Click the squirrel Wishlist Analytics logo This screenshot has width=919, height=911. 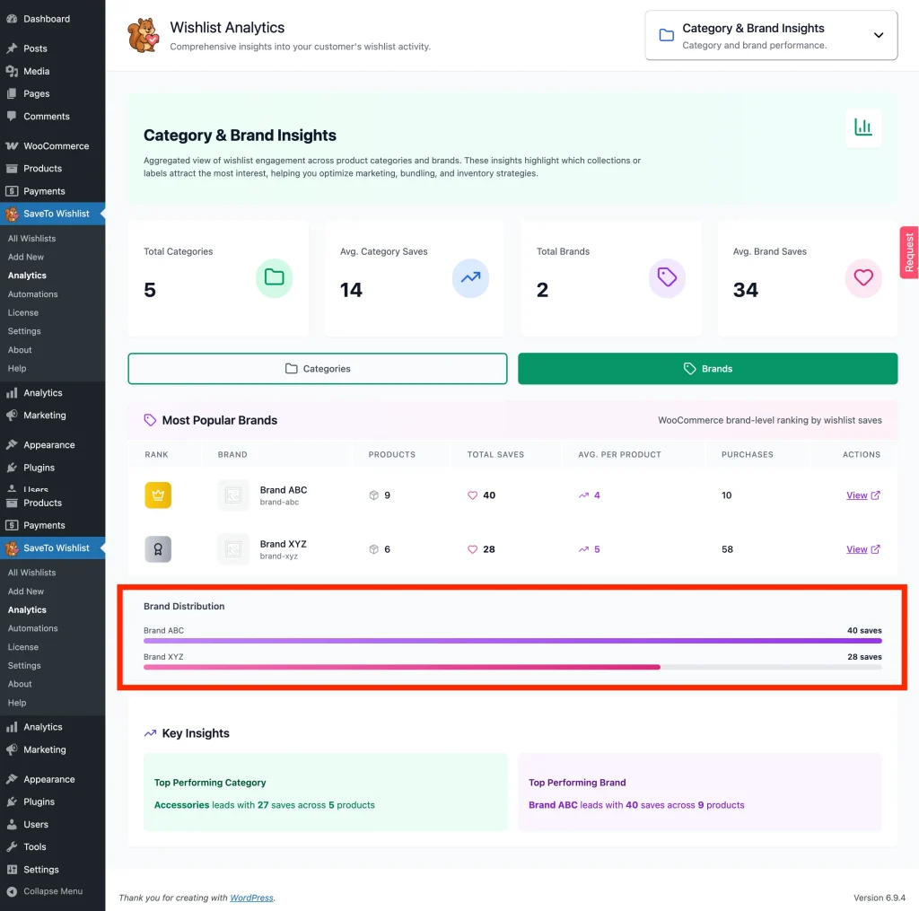144,36
